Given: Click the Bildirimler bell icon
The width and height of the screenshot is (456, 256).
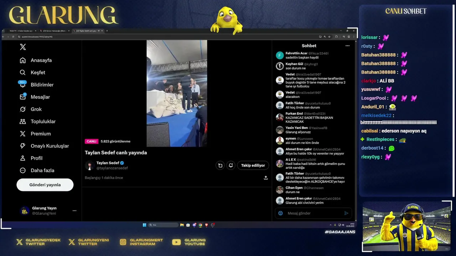Looking at the screenshot, I should [x=23, y=85].
